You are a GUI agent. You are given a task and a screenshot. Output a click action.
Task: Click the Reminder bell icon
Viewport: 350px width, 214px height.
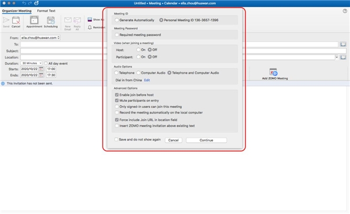90,27
